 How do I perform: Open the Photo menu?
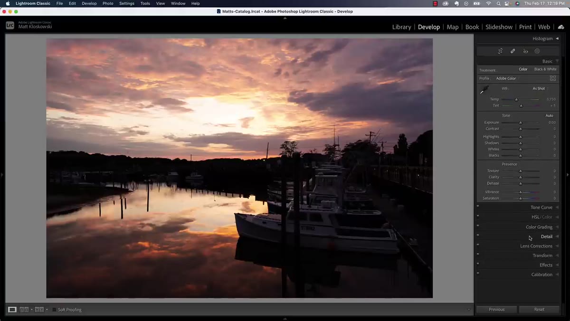108,3
